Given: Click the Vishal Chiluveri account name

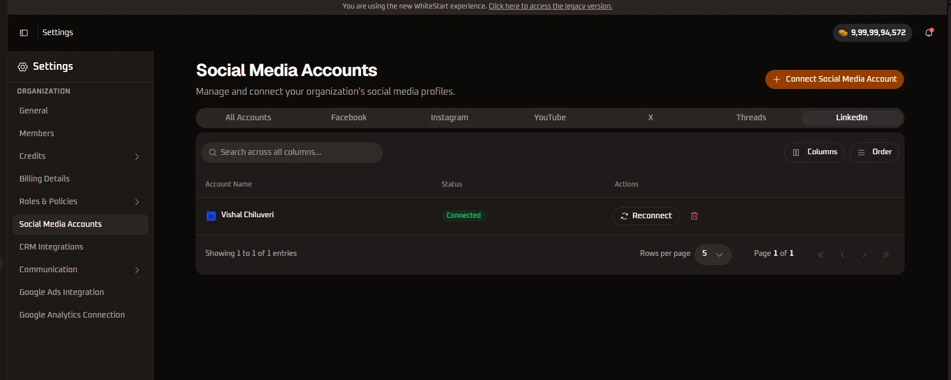Looking at the screenshot, I should point(247,215).
